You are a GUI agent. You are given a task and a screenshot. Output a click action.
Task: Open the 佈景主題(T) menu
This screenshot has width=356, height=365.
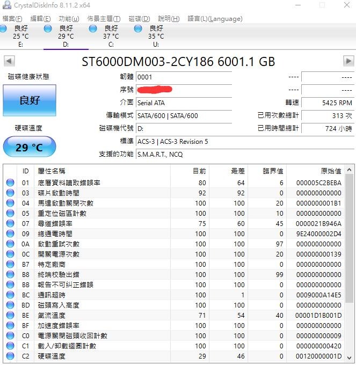coord(104,19)
